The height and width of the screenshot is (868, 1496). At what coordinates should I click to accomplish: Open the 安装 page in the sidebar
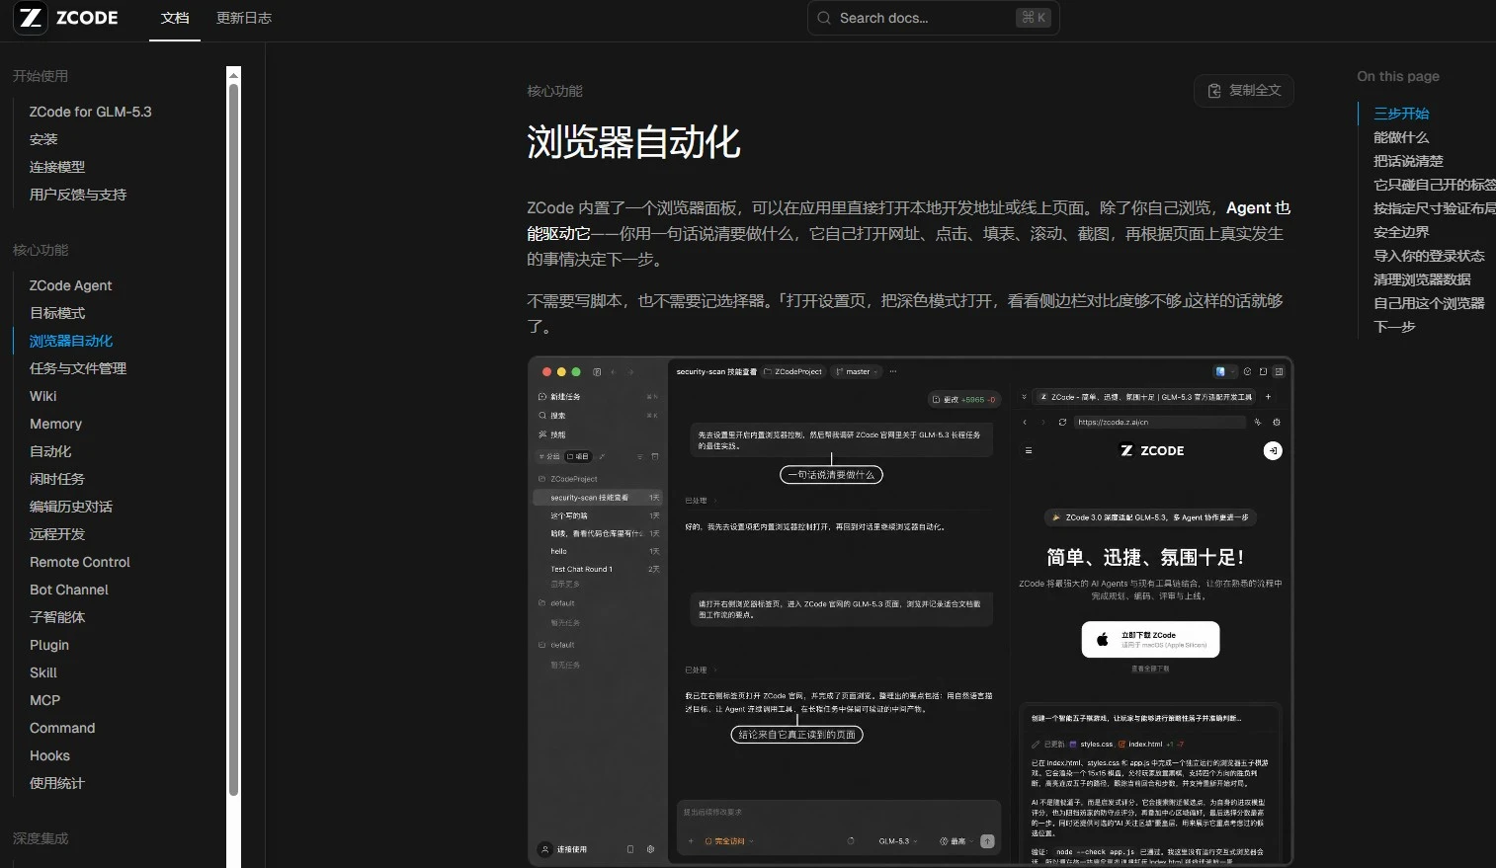[x=43, y=139]
